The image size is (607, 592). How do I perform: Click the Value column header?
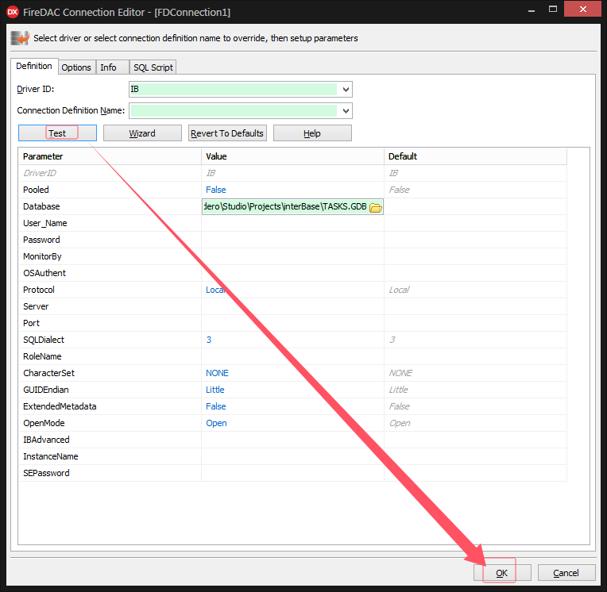(292, 156)
